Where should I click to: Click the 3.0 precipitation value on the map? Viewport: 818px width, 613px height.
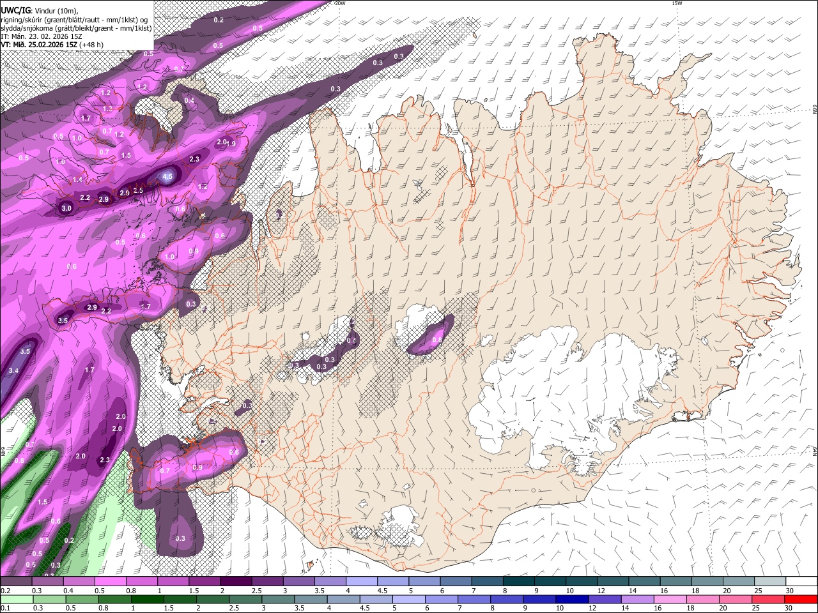tap(66, 208)
